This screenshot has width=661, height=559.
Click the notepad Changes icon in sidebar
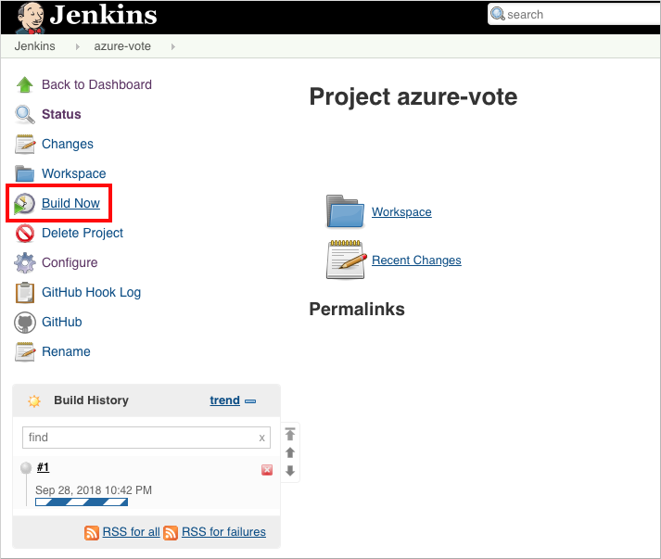(x=25, y=145)
